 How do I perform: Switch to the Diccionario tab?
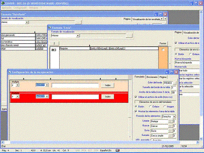152,77
